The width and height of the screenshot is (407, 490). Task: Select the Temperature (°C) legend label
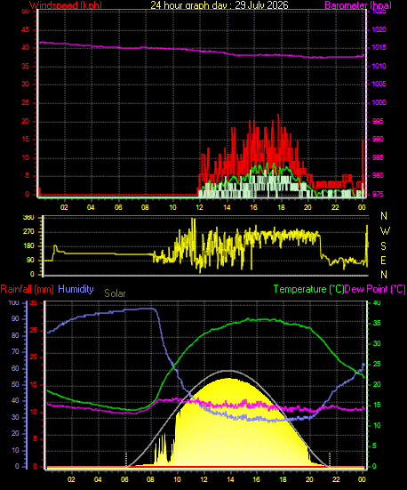coord(308,289)
